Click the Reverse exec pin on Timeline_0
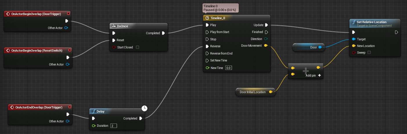The width and height of the screenshot is (407, 134). pyautogui.click(x=207, y=46)
